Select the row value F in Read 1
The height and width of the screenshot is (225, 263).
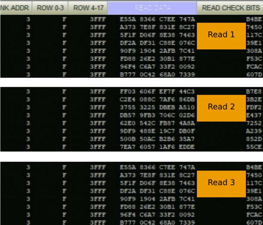tap(64, 19)
